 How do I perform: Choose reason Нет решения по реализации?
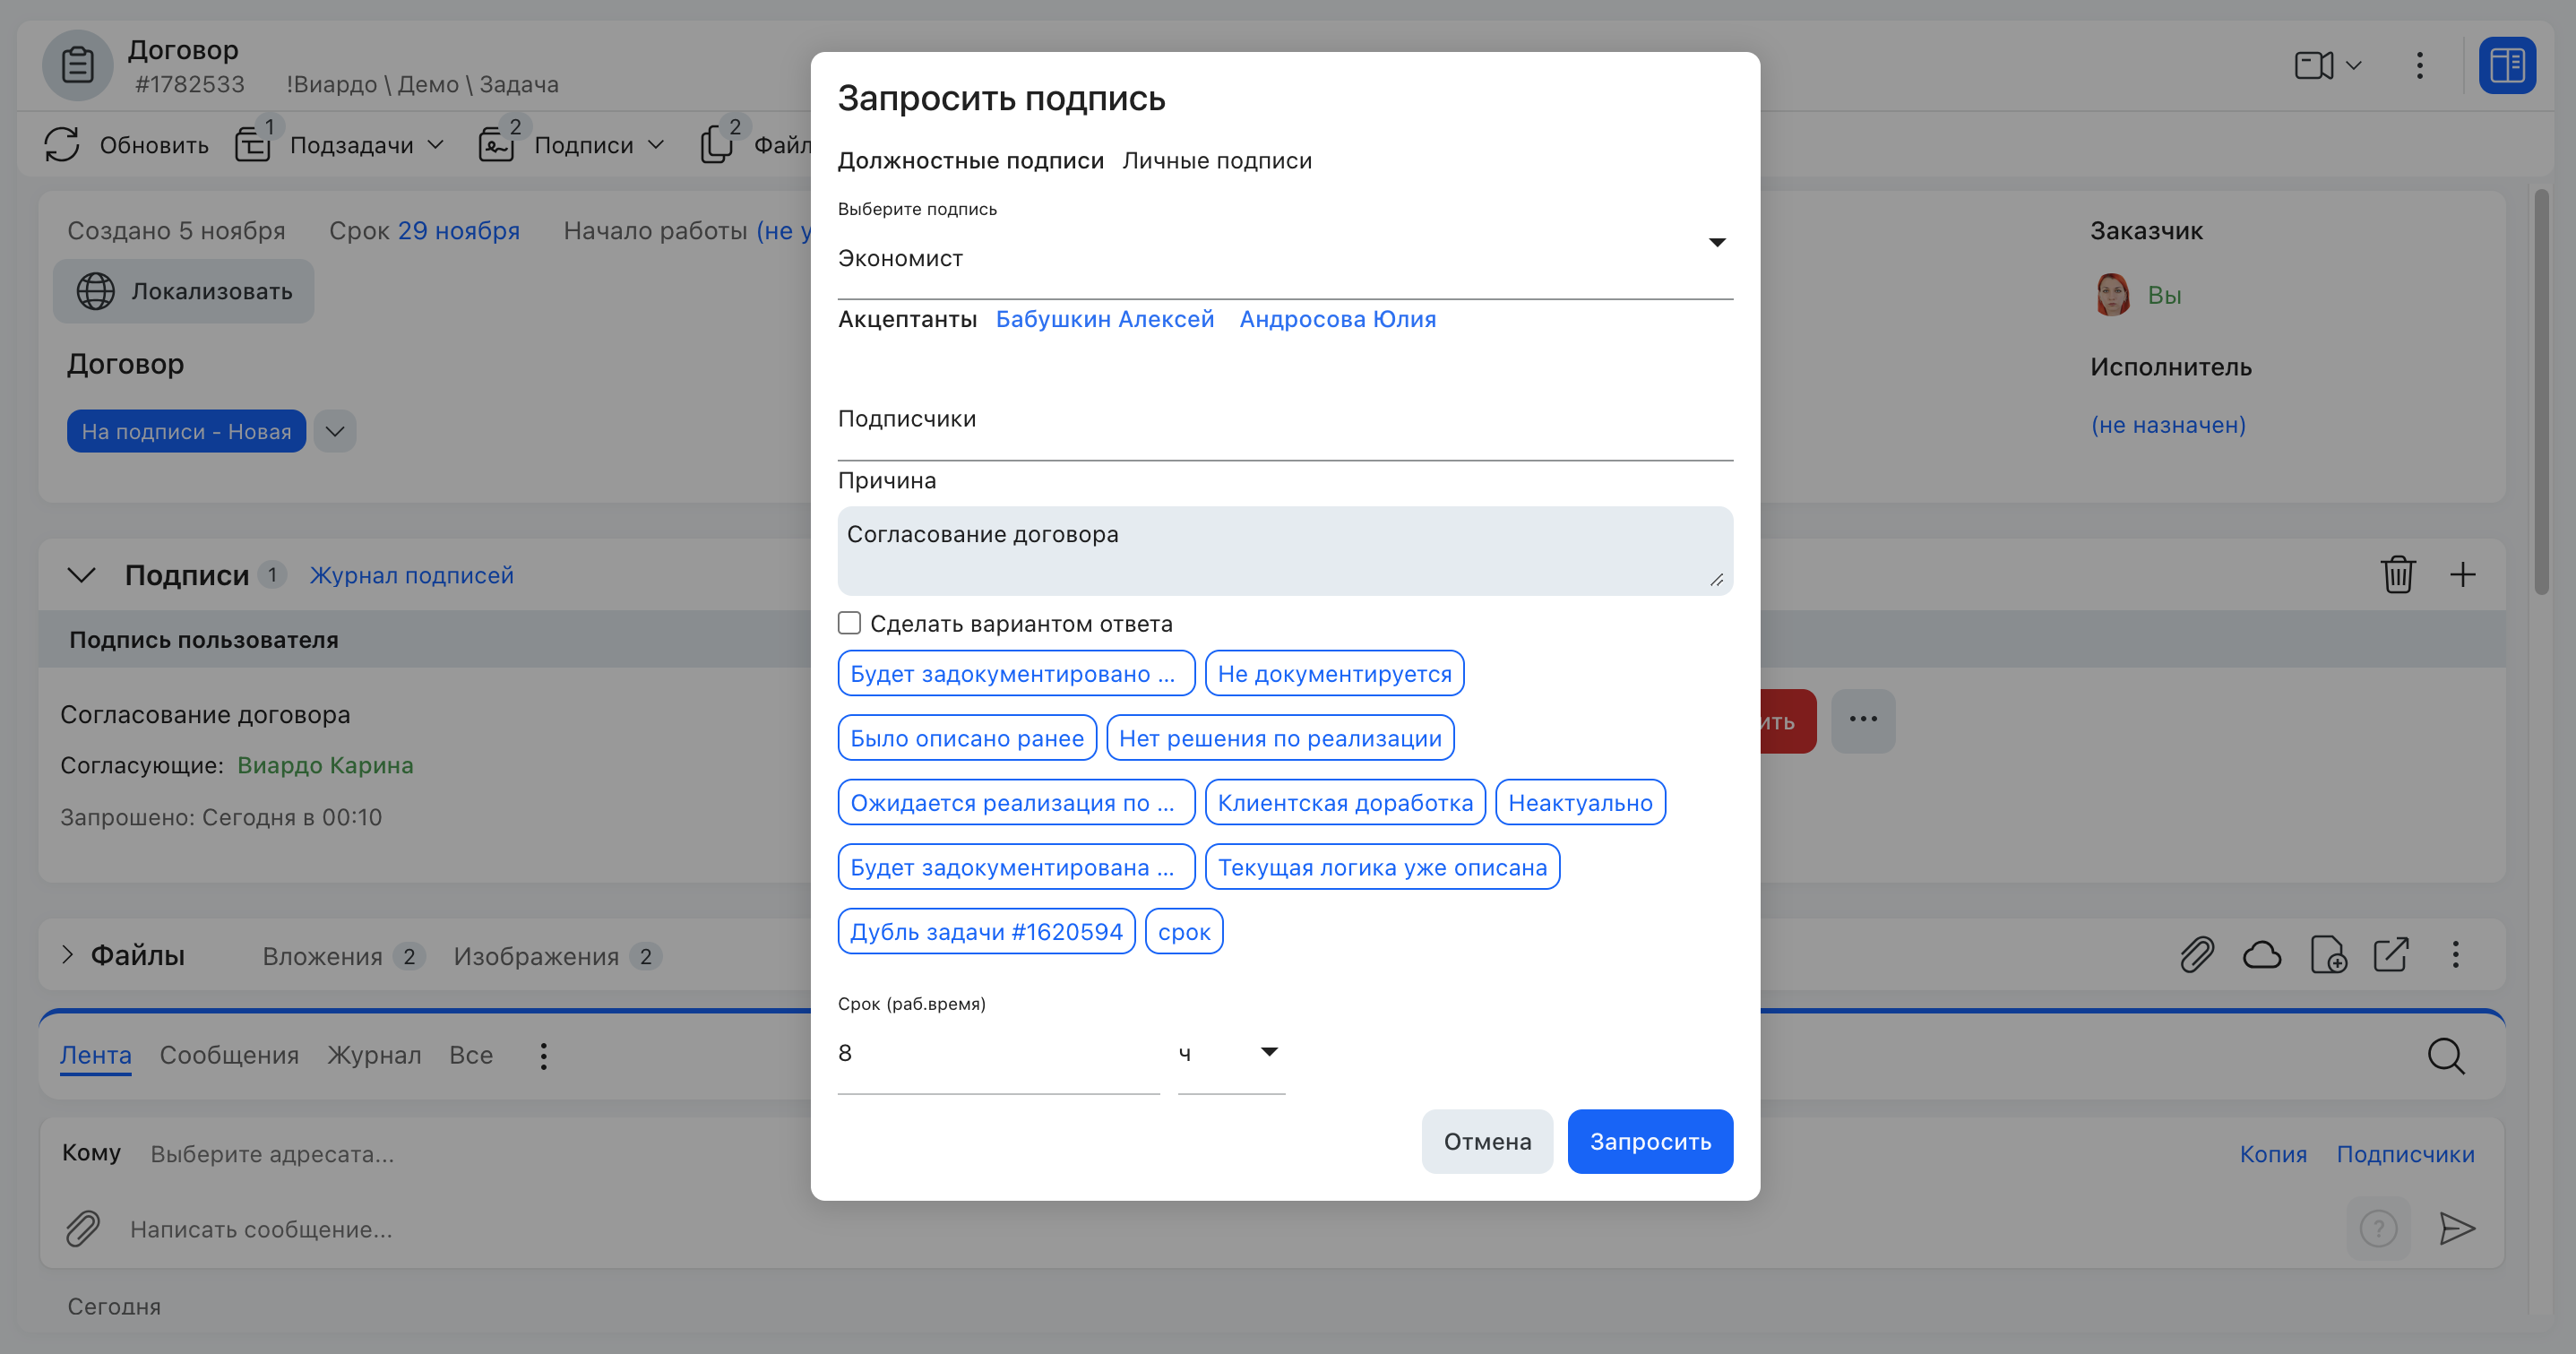tap(1280, 738)
